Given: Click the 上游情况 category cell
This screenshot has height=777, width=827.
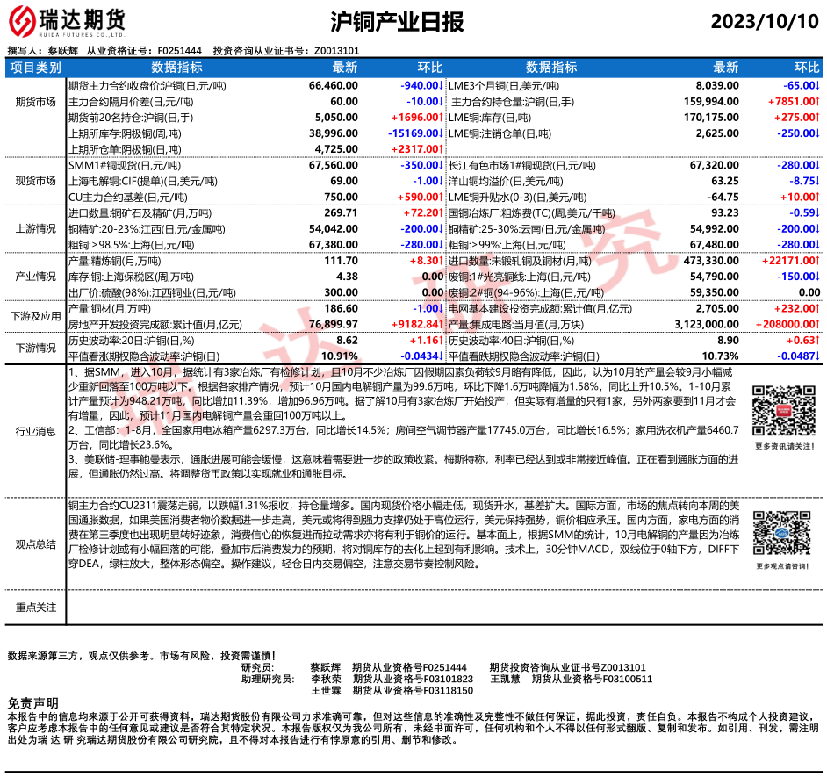Looking at the screenshot, I should pos(36,228).
